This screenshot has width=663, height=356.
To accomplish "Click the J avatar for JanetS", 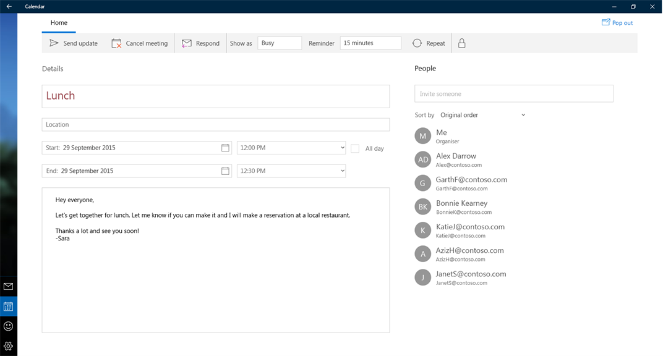I will pos(423,278).
